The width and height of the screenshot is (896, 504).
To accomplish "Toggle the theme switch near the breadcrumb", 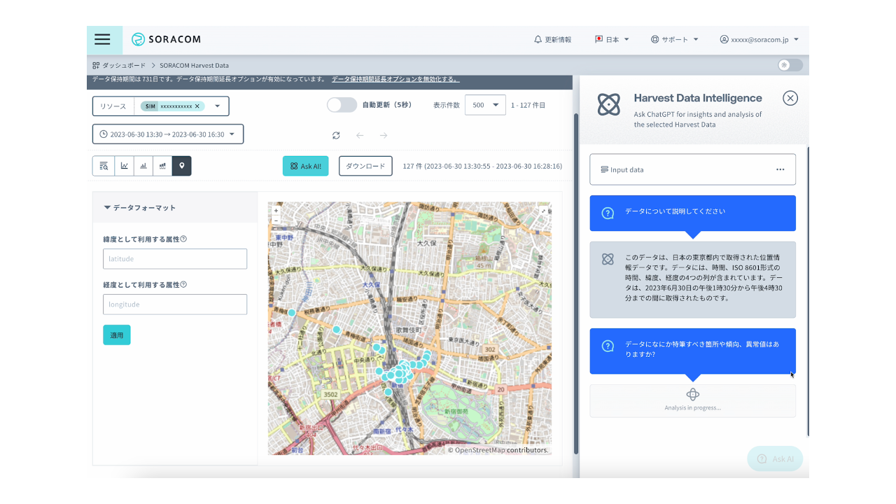I will pos(790,64).
